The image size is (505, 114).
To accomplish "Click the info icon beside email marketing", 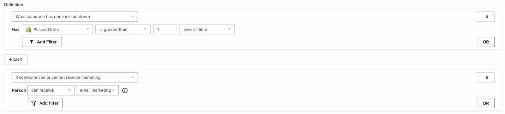I will (x=125, y=90).
